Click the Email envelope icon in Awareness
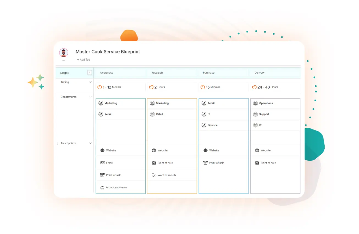 [102, 163]
